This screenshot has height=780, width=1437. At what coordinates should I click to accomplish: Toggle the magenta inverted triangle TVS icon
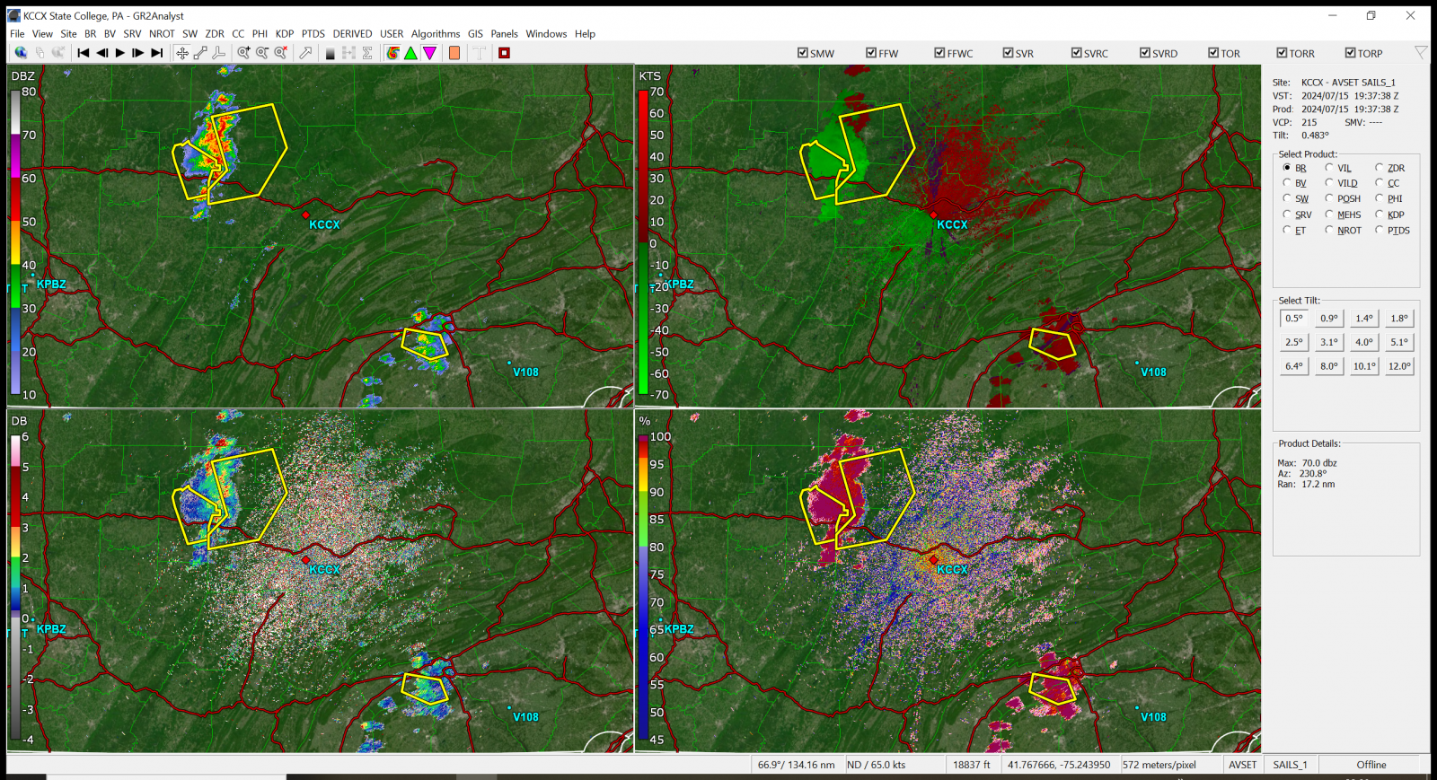[x=430, y=53]
